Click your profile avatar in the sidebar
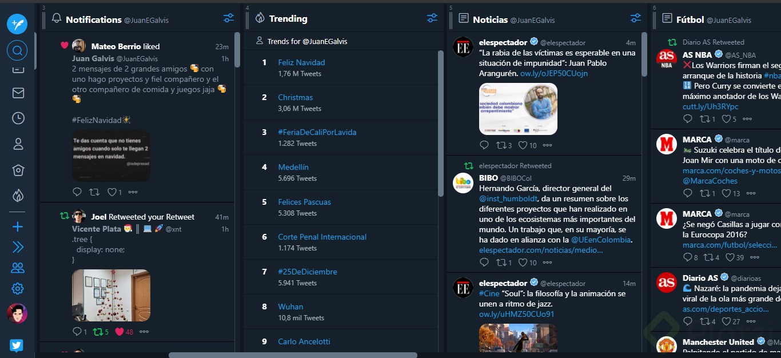The width and height of the screenshot is (781, 358). 17,313
